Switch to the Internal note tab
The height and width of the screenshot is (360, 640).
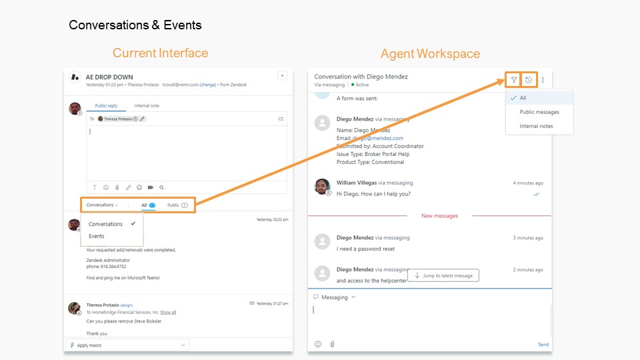(x=147, y=106)
